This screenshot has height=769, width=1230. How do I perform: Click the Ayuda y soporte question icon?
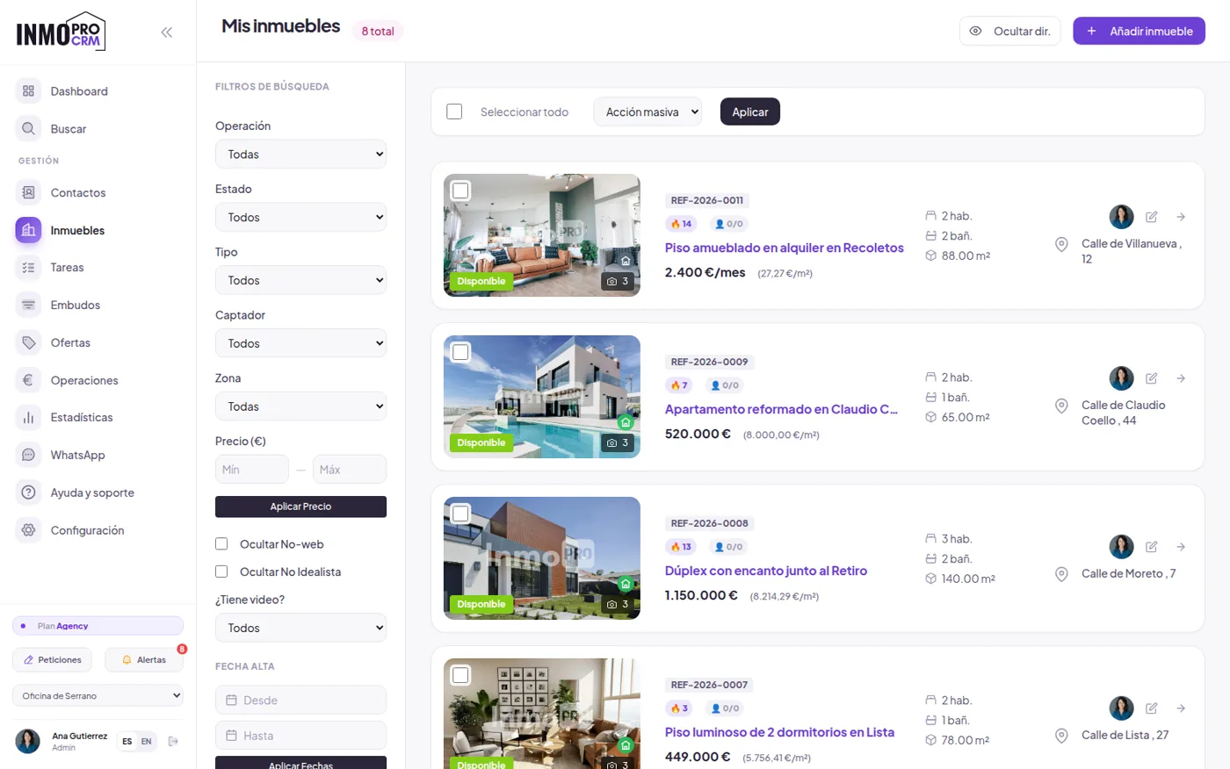[29, 493]
